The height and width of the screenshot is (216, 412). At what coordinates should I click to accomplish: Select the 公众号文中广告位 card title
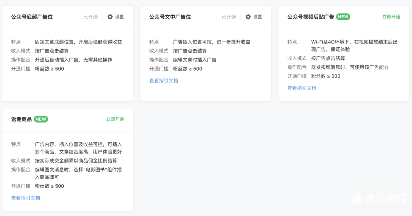pos(170,17)
